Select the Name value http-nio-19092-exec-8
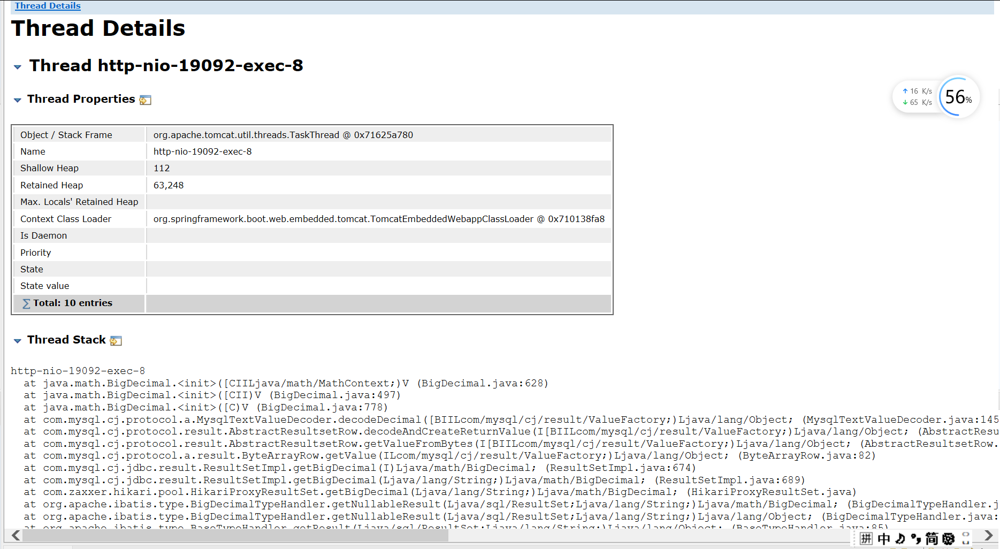1000x549 pixels. [x=202, y=151]
